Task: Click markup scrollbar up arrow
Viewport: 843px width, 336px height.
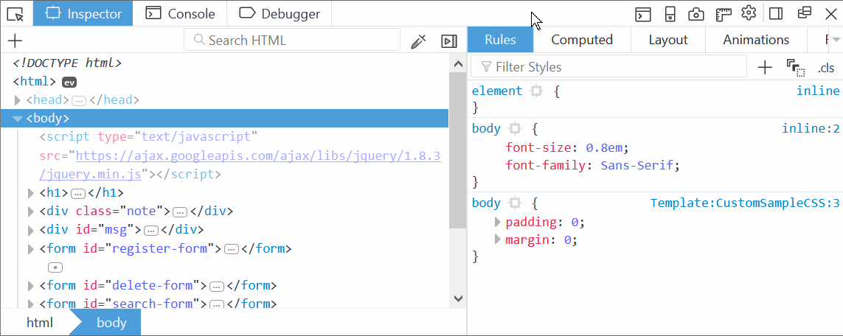Action: point(458,64)
